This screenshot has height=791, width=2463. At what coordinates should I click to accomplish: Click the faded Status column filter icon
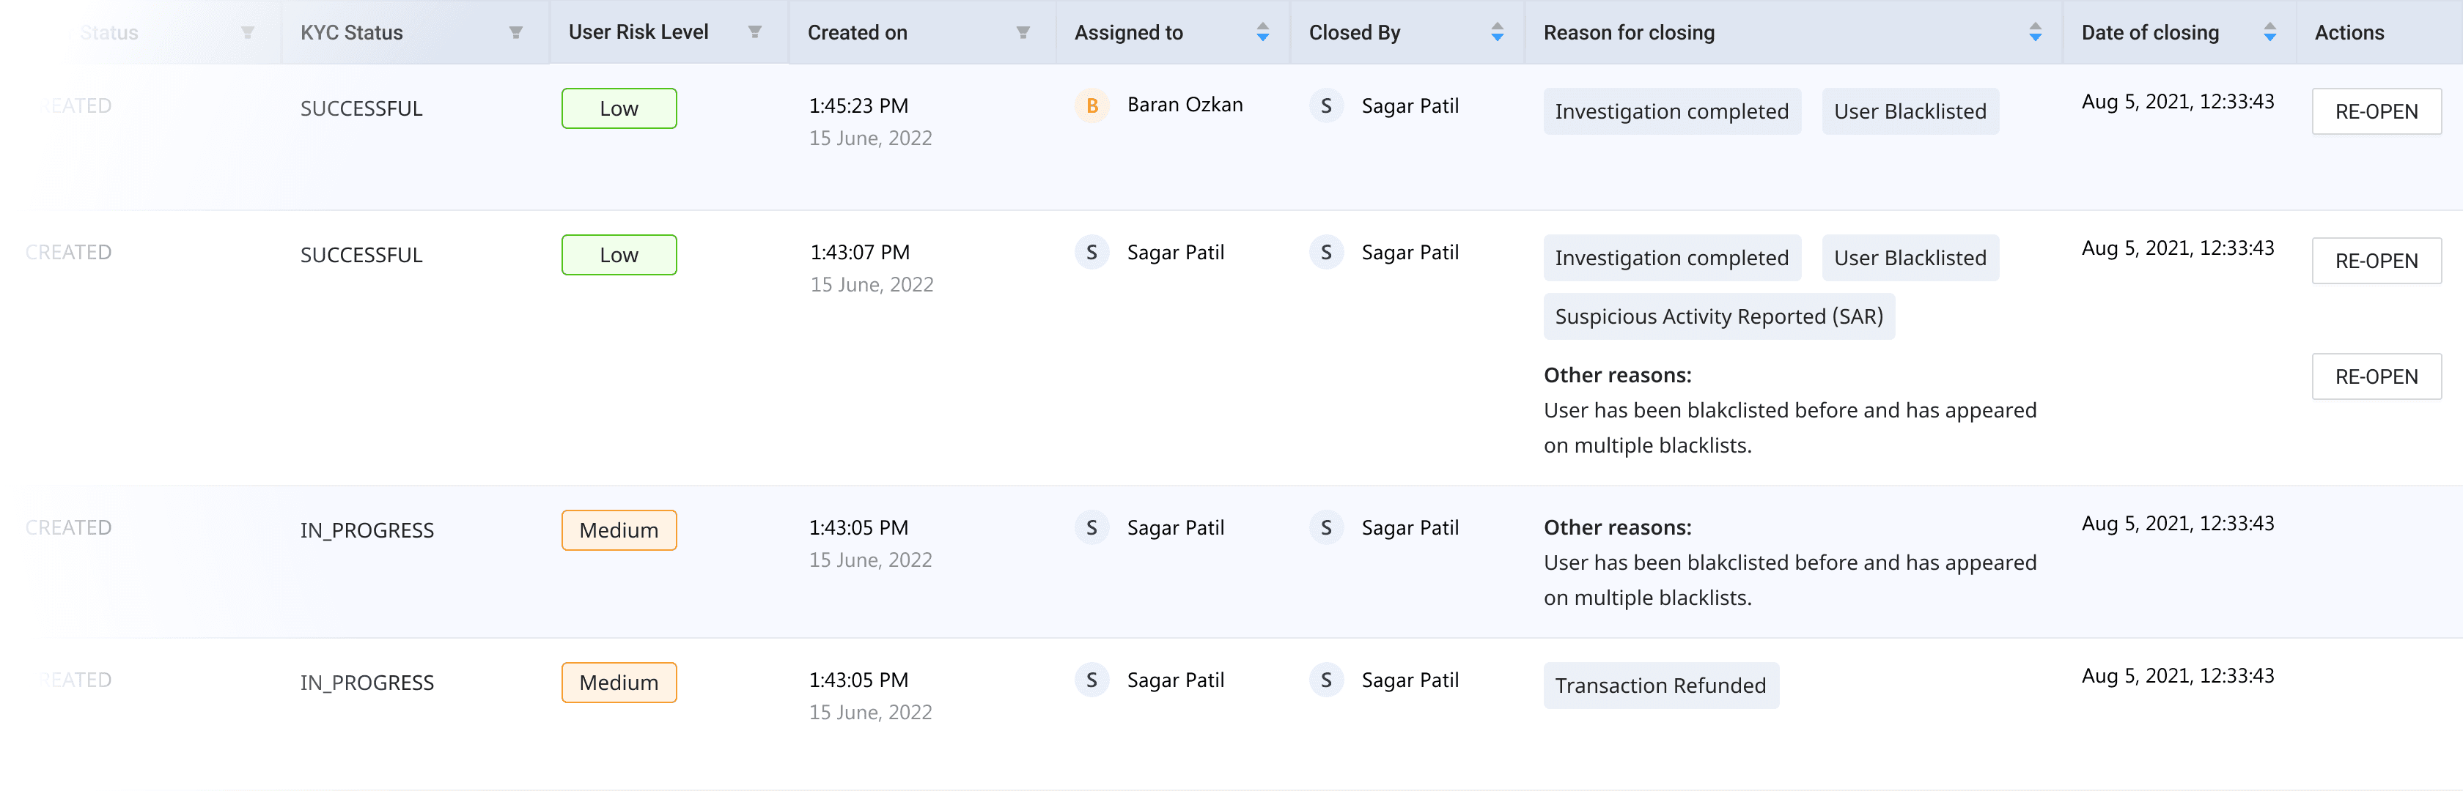coord(248,32)
